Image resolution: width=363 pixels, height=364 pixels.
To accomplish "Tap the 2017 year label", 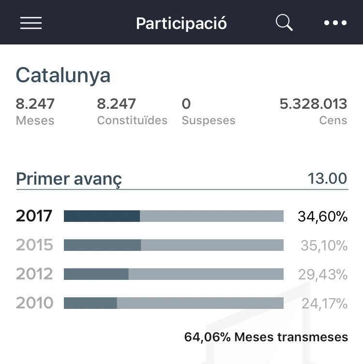I will (x=34, y=216).
